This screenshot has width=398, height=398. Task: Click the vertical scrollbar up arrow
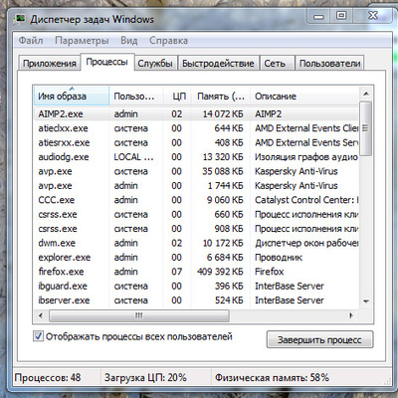[x=366, y=94]
